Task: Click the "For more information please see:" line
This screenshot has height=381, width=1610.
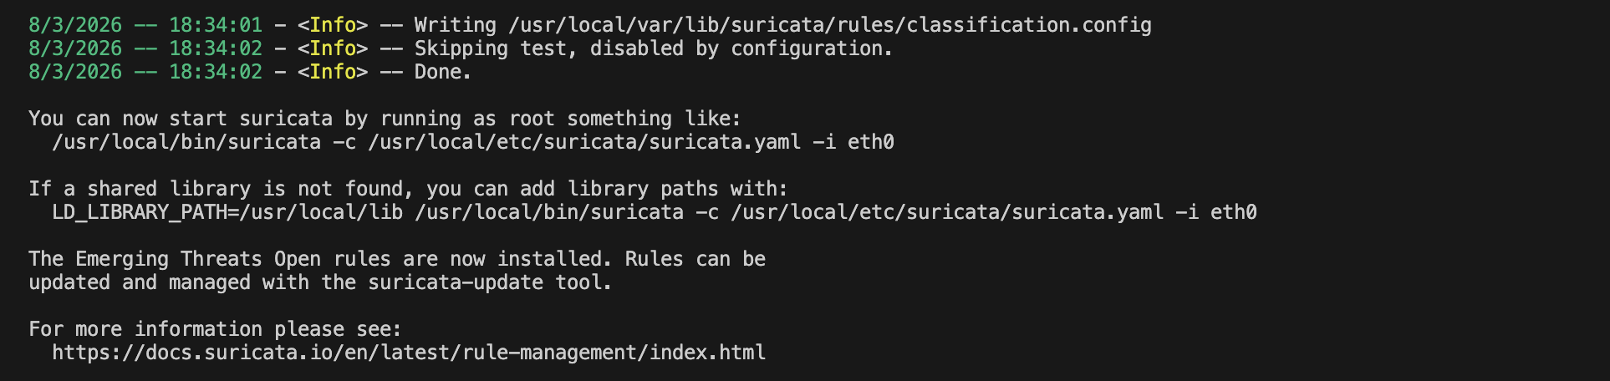Action: (216, 329)
